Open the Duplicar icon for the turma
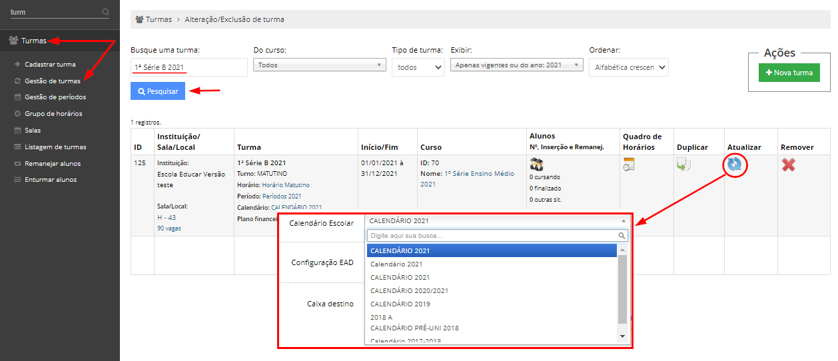Screen dimensions: 838x361 [683, 165]
